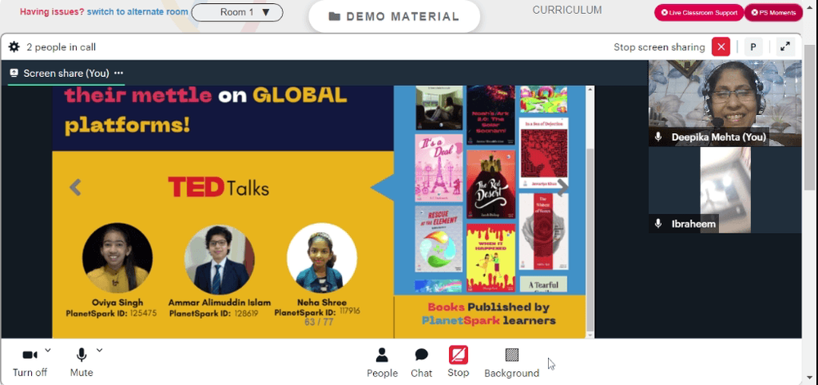Open the Chat panel
The height and width of the screenshot is (385, 818).
(421, 356)
